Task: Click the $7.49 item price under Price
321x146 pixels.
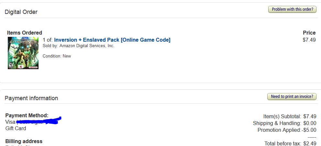Action: click(309, 40)
